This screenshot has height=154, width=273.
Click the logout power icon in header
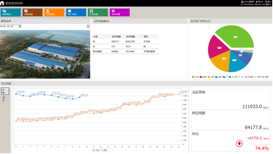point(266,2)
